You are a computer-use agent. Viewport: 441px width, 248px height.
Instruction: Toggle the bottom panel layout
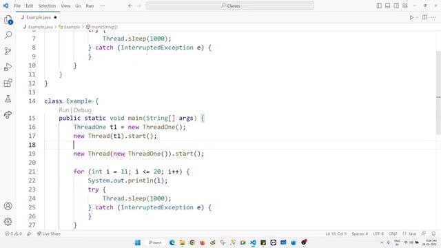pyautogui.click(x=387, y=6)
